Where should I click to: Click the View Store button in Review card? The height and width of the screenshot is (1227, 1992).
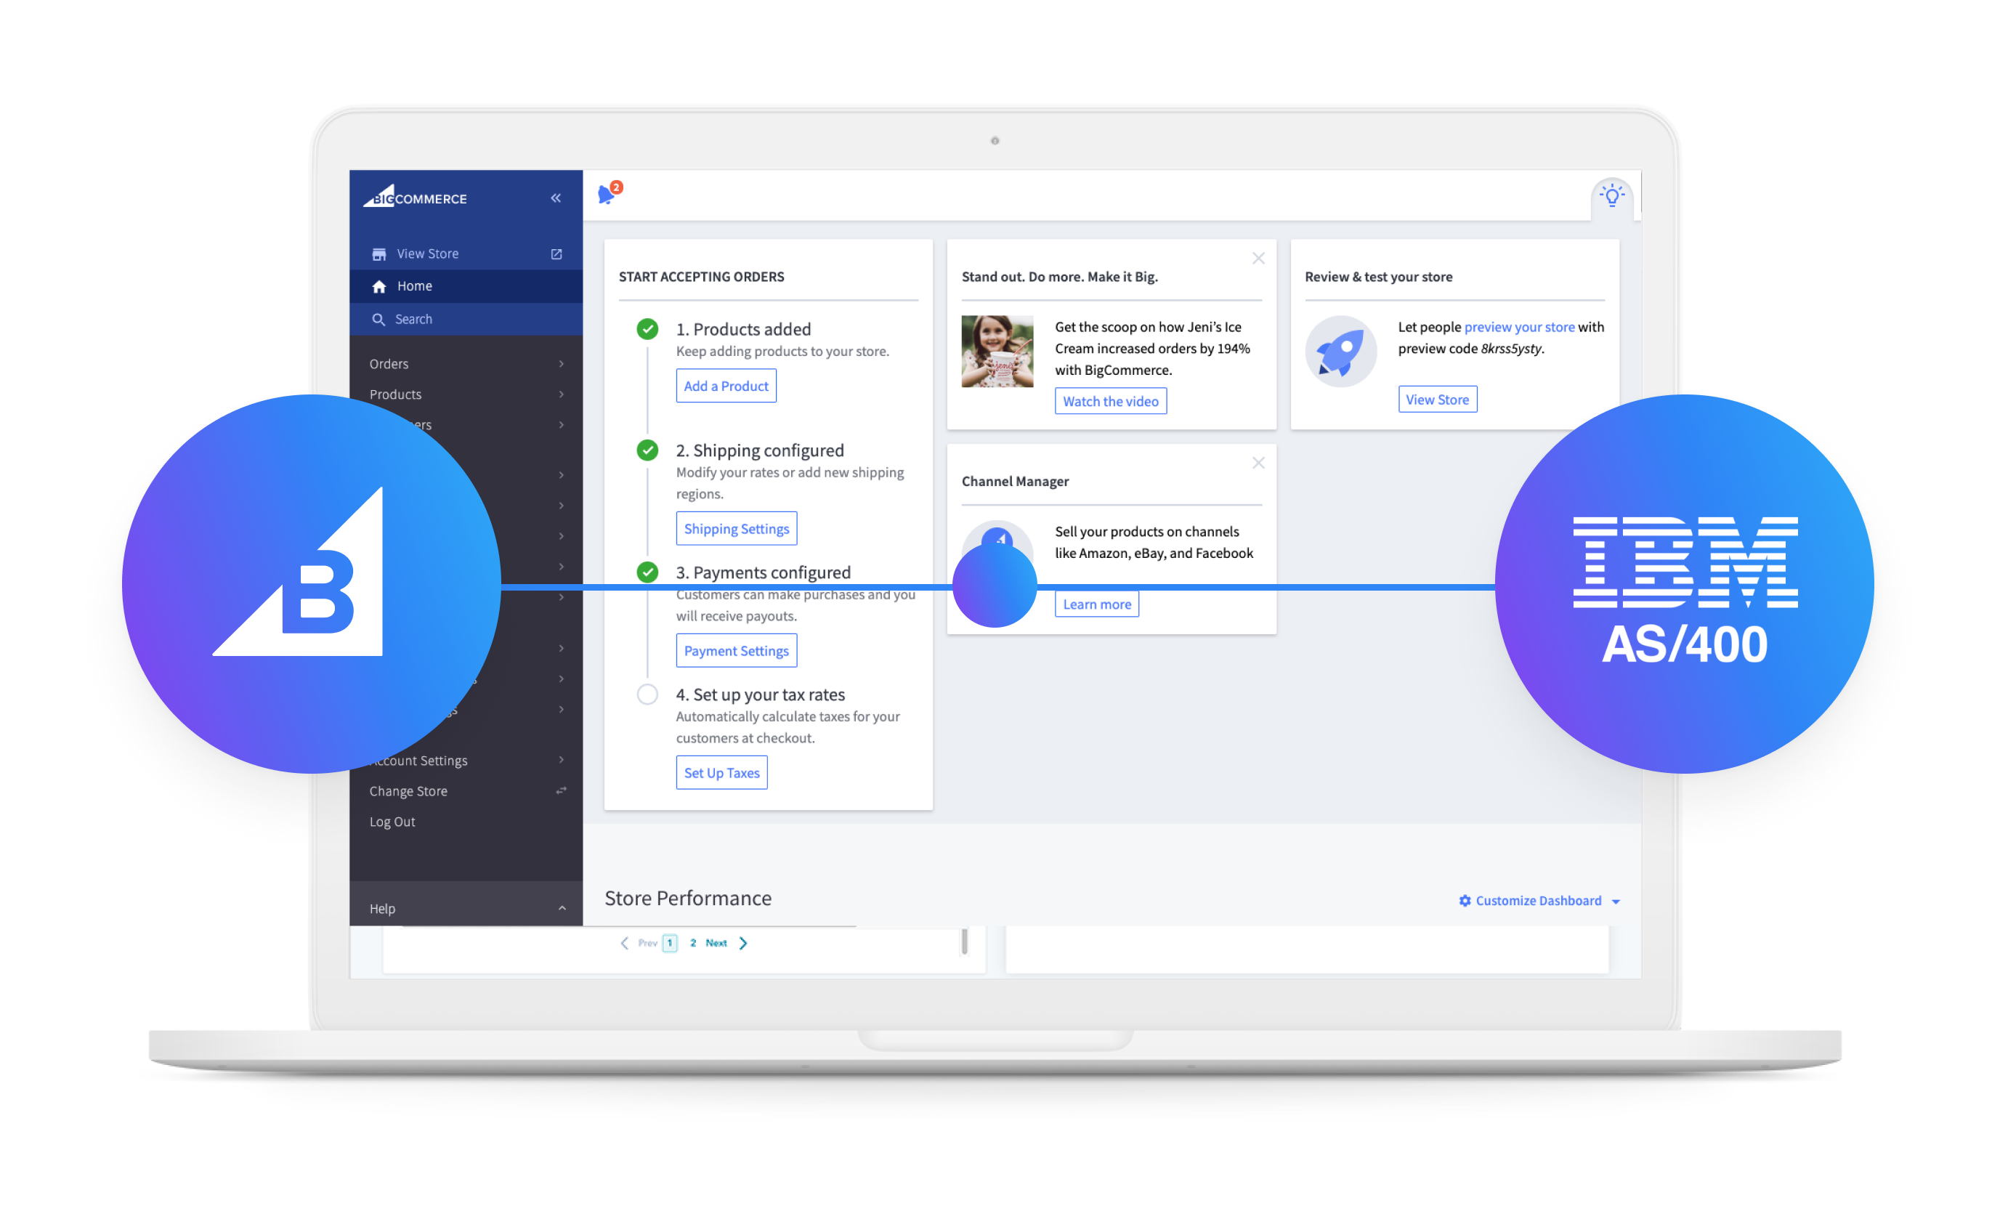pos(1437,400)
